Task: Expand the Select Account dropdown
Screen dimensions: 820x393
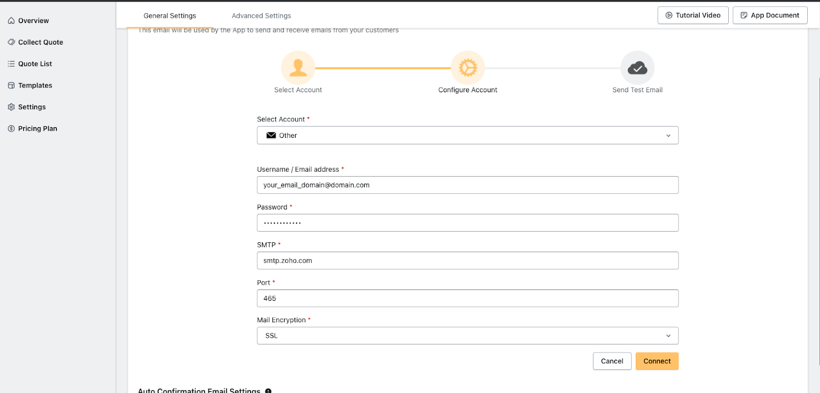Action: pos(467,135)
